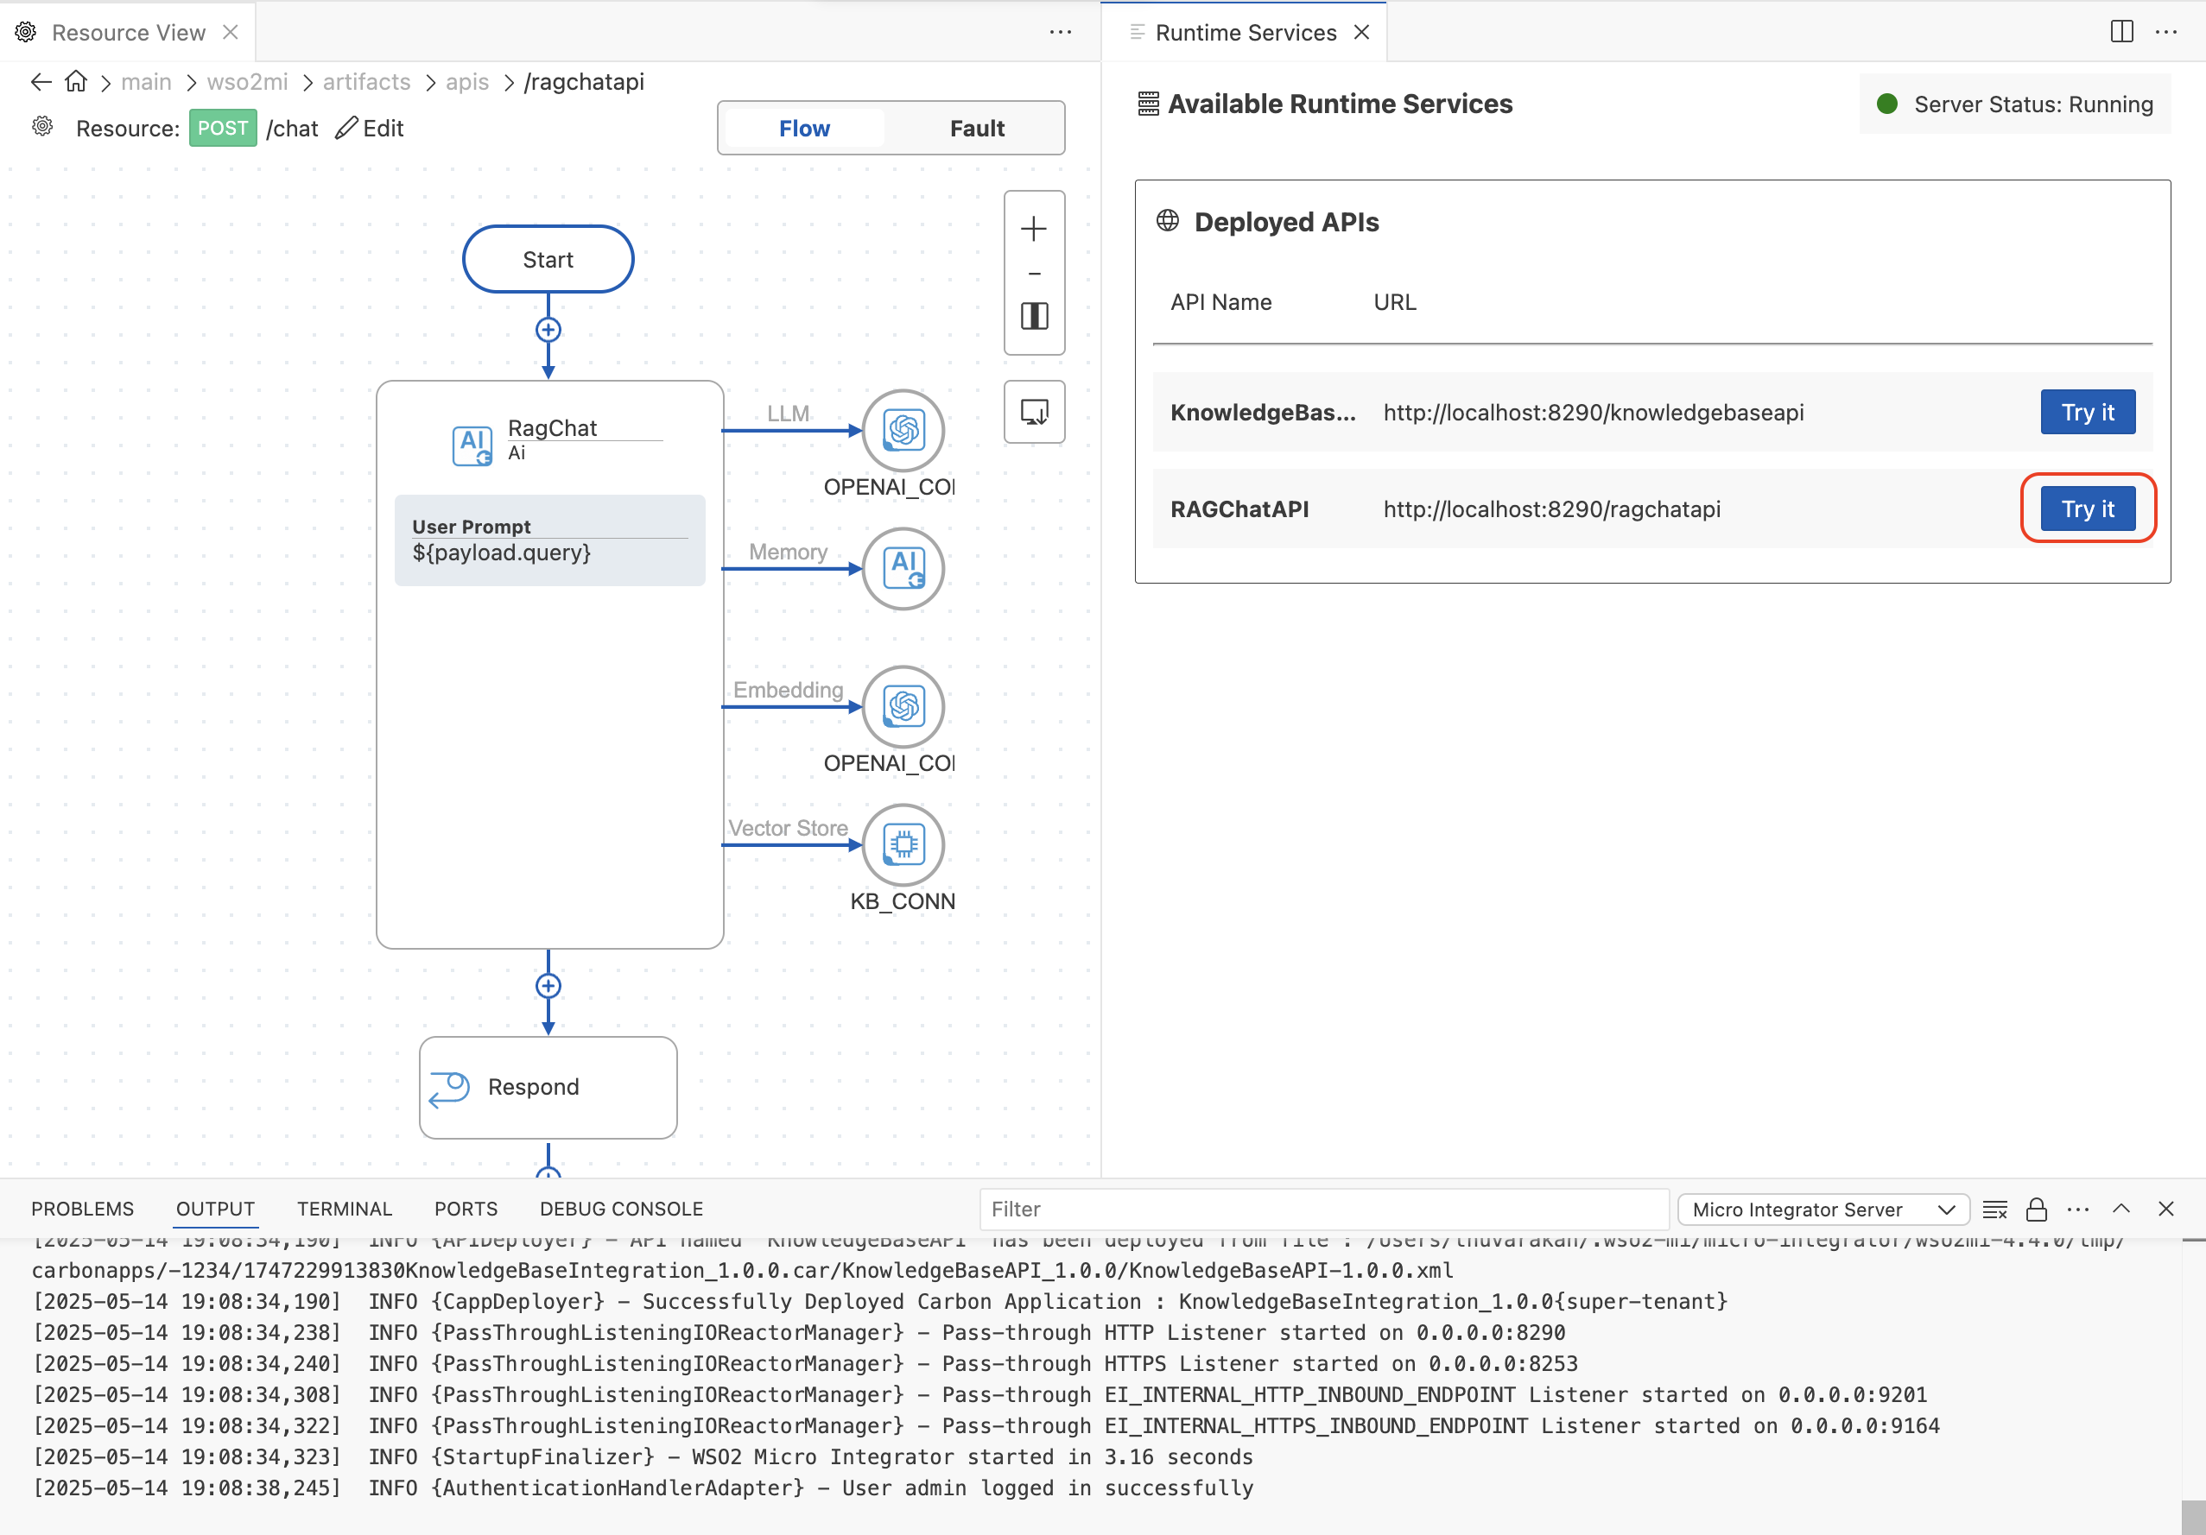The height and width of the screenshot is (1535, 2206).
Task: Switch to the Fault view
Action: tap(977, 128)
